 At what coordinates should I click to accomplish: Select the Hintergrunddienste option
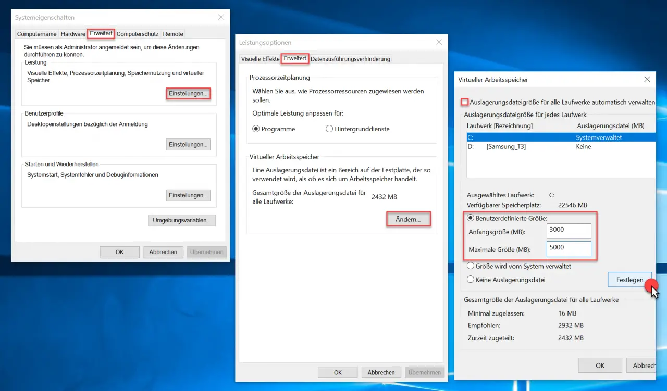(329, 129)
